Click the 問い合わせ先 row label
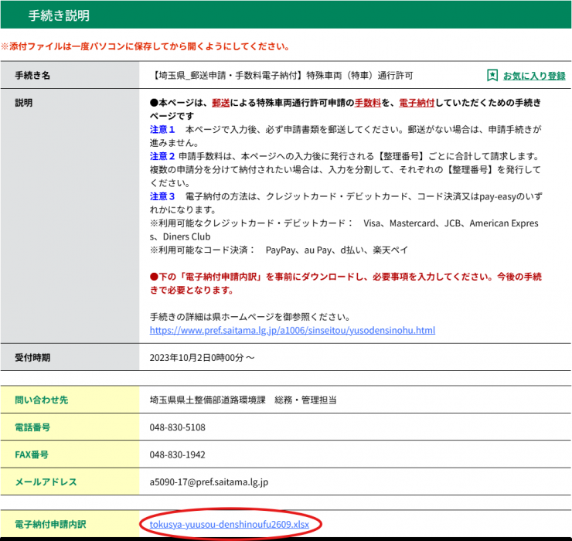The width and height of the screenshot is (572, 541). (41, 400)
